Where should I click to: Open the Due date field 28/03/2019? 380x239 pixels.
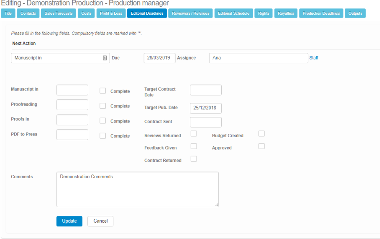pos(159,58)
